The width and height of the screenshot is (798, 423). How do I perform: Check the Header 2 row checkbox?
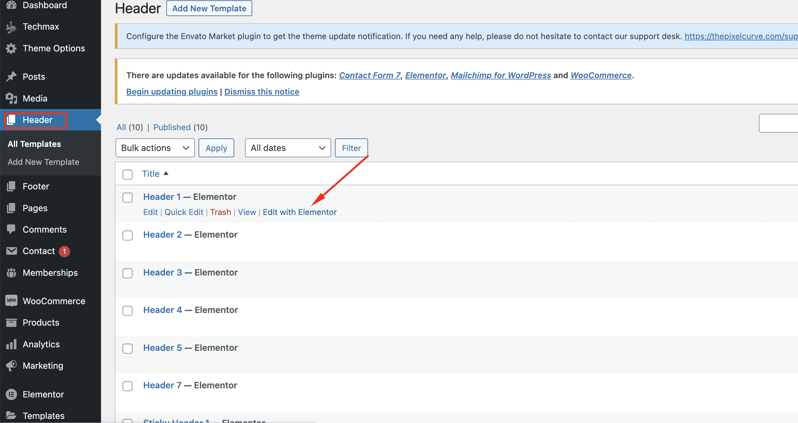point(128,235)
